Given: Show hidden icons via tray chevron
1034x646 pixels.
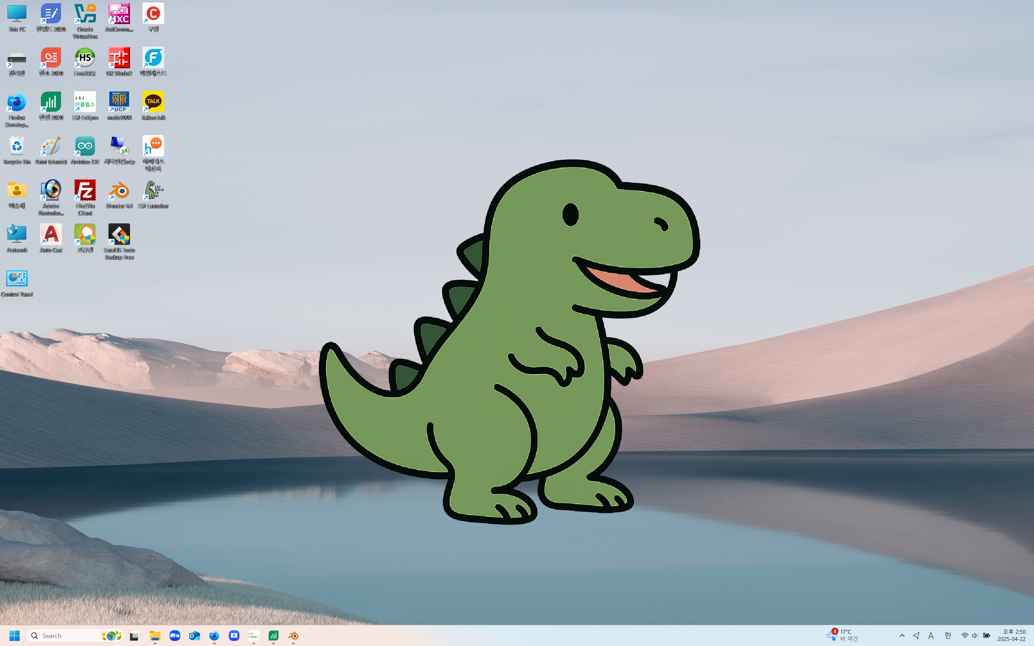Looking at the screenshot, I should [x=902, y=635].
